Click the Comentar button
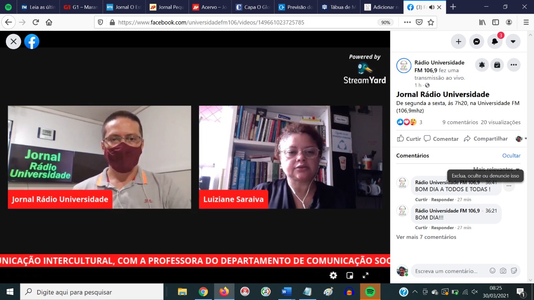 pyautogui.click(x=441, y=139)
